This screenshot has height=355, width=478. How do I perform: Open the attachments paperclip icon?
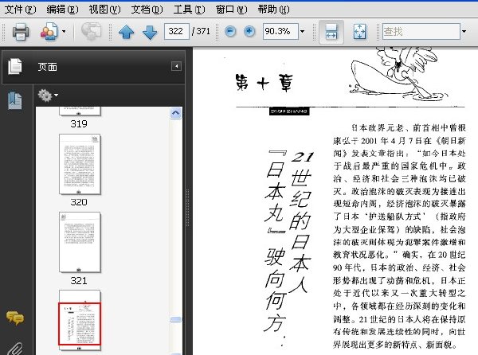(x=14, y=349)
